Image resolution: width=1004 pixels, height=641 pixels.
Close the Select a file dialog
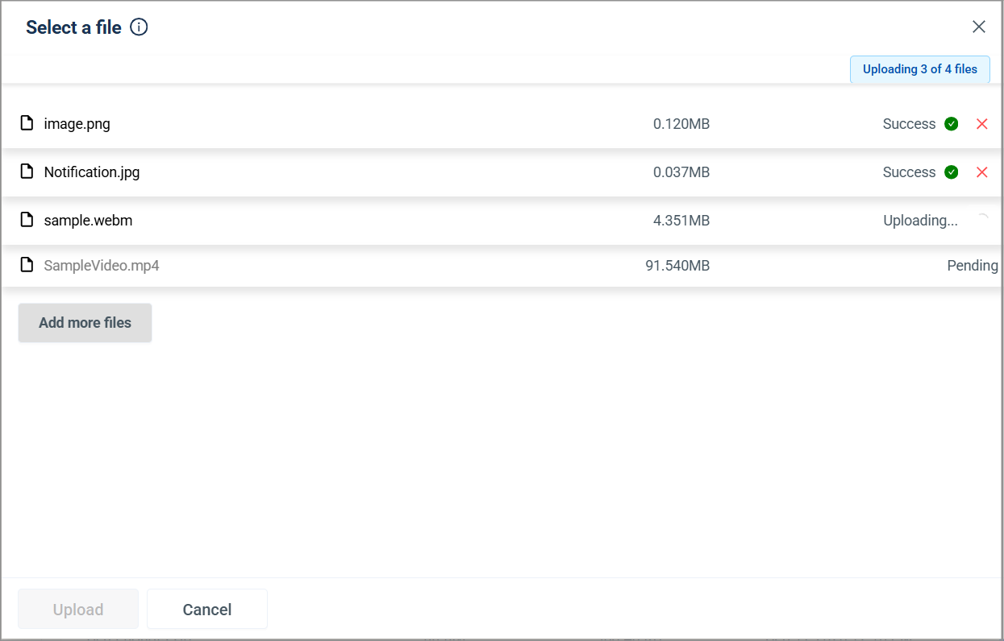(979, 27)
